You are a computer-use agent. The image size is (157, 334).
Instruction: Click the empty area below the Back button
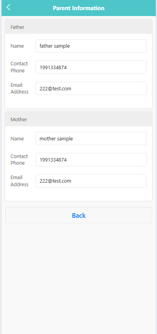pyautogui.click(x=79, y=277)
